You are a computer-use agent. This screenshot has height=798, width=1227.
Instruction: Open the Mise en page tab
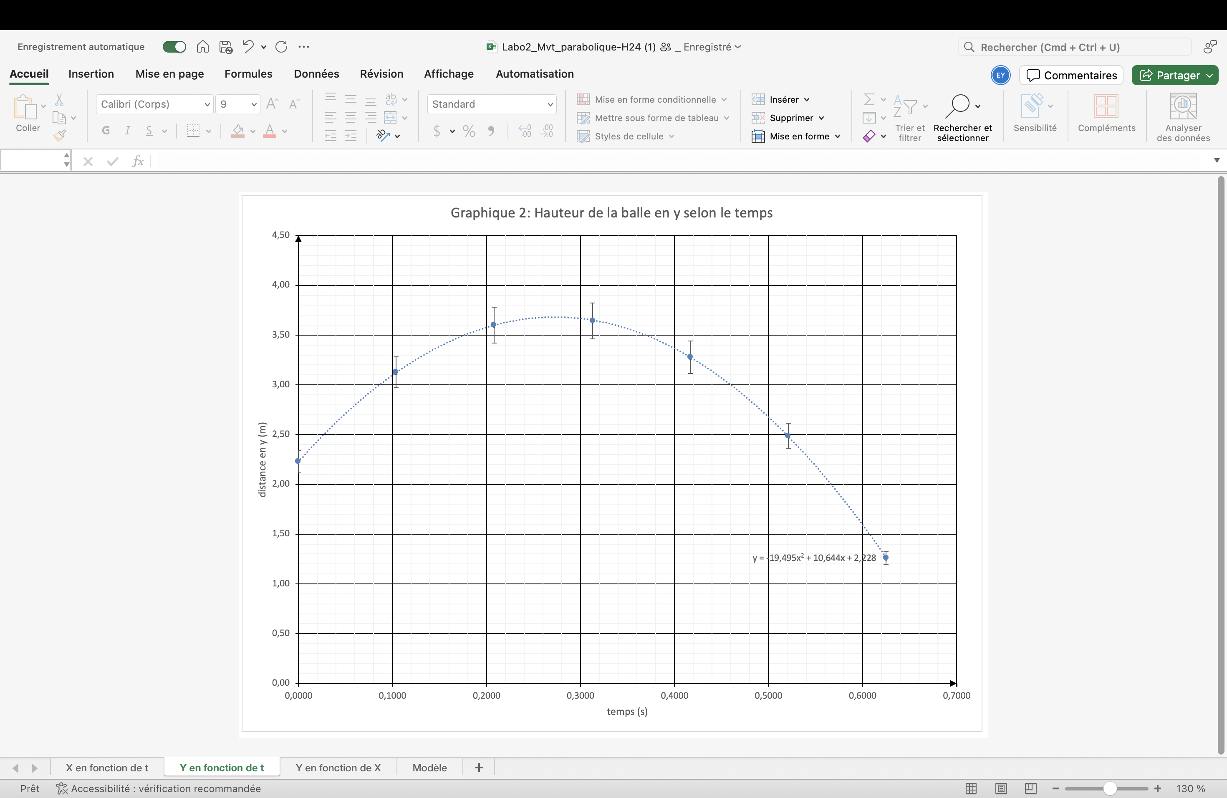coord(169,74)
